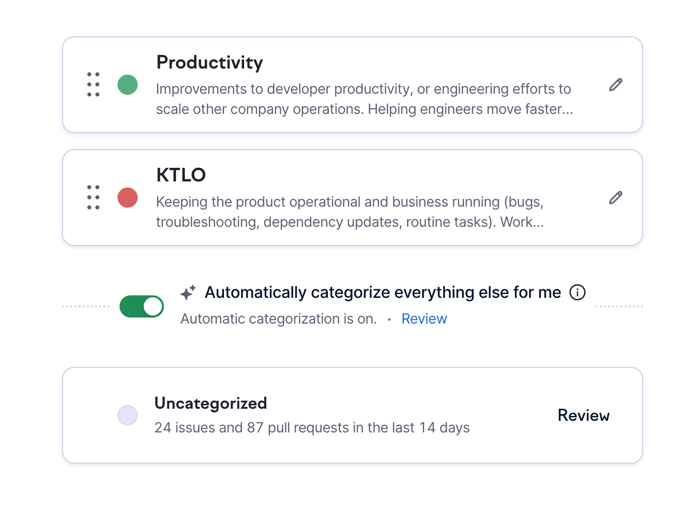Disable the automatic categorization toggle
The image size is (693, 505).
click(x=142, y=306)
